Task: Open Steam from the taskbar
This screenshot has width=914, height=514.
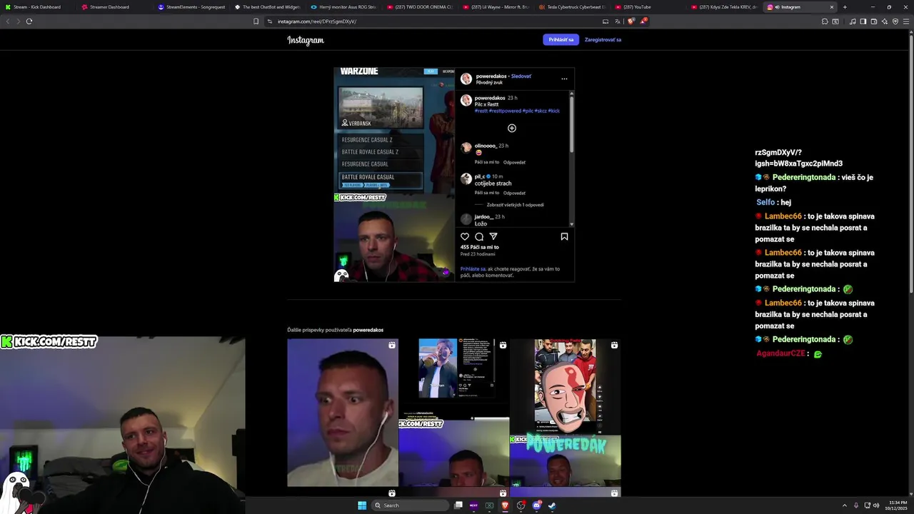Action: (x=552, y=505)
